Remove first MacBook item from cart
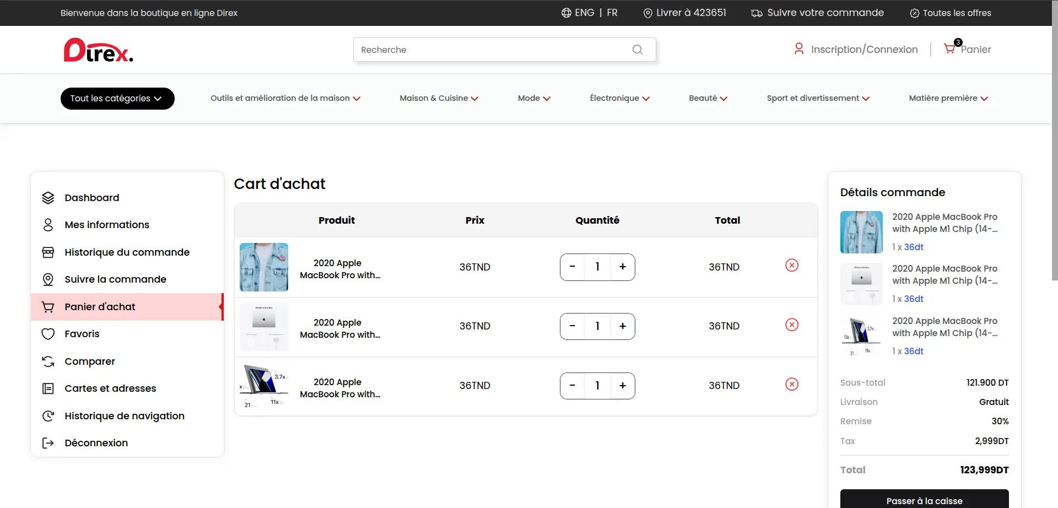 pyautogui.click(x=791, y=266)
